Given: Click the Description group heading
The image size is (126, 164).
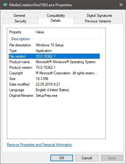Looking at the screenshot, I should click(x=21, y=39).
